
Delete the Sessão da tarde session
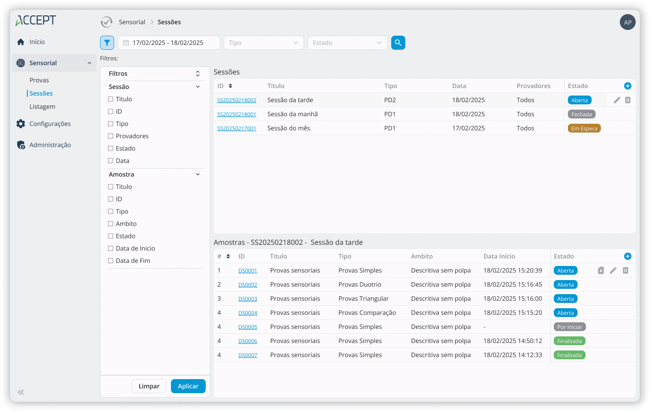[628, 100]
